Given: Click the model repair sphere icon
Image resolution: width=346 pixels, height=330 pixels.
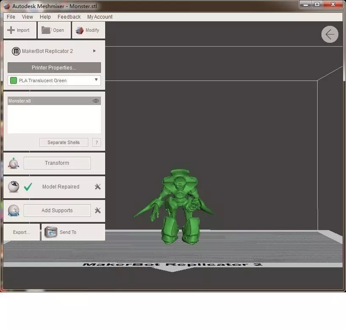Looking at the screenshot, I should click(x=14, y=187).
